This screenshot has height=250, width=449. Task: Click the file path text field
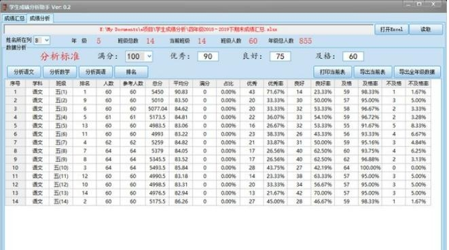[188, 29]
